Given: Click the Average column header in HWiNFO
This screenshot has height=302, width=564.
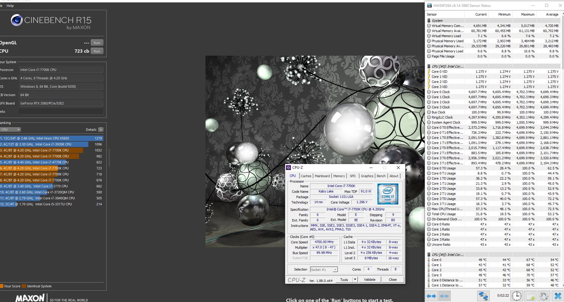Looking at the screenshot, I should pos(548,14).
